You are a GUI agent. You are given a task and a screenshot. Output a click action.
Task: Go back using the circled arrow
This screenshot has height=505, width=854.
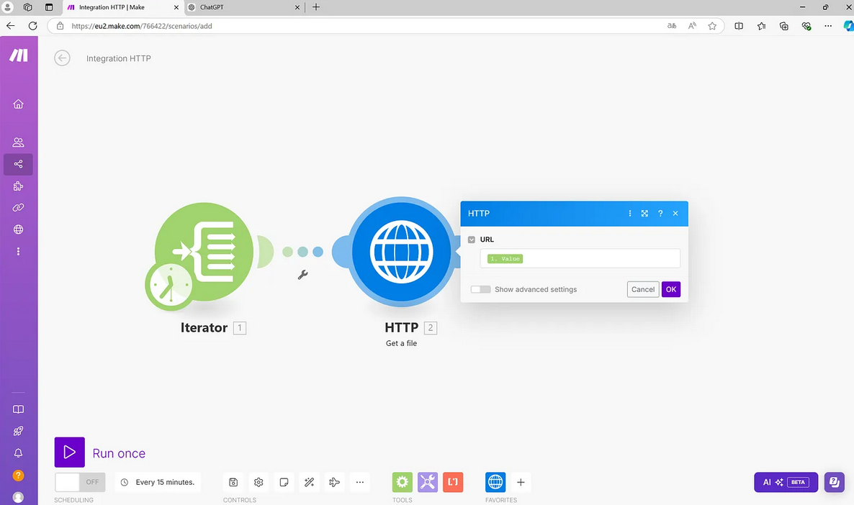point(62,58)
